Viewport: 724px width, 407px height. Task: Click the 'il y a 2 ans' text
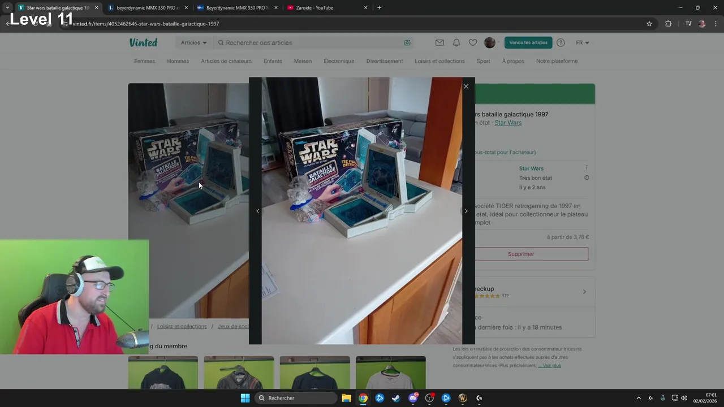tap(532, 187)
